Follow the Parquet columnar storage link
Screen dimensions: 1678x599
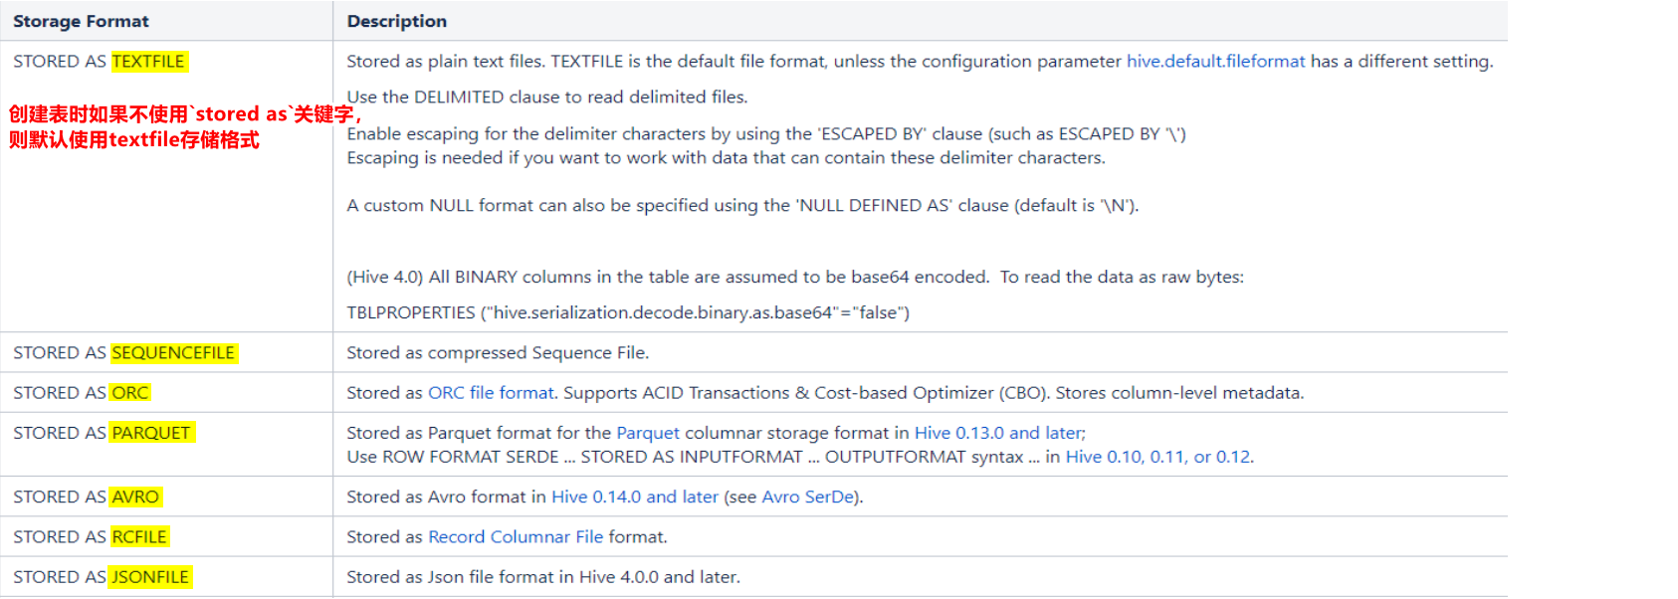(648, 433)
